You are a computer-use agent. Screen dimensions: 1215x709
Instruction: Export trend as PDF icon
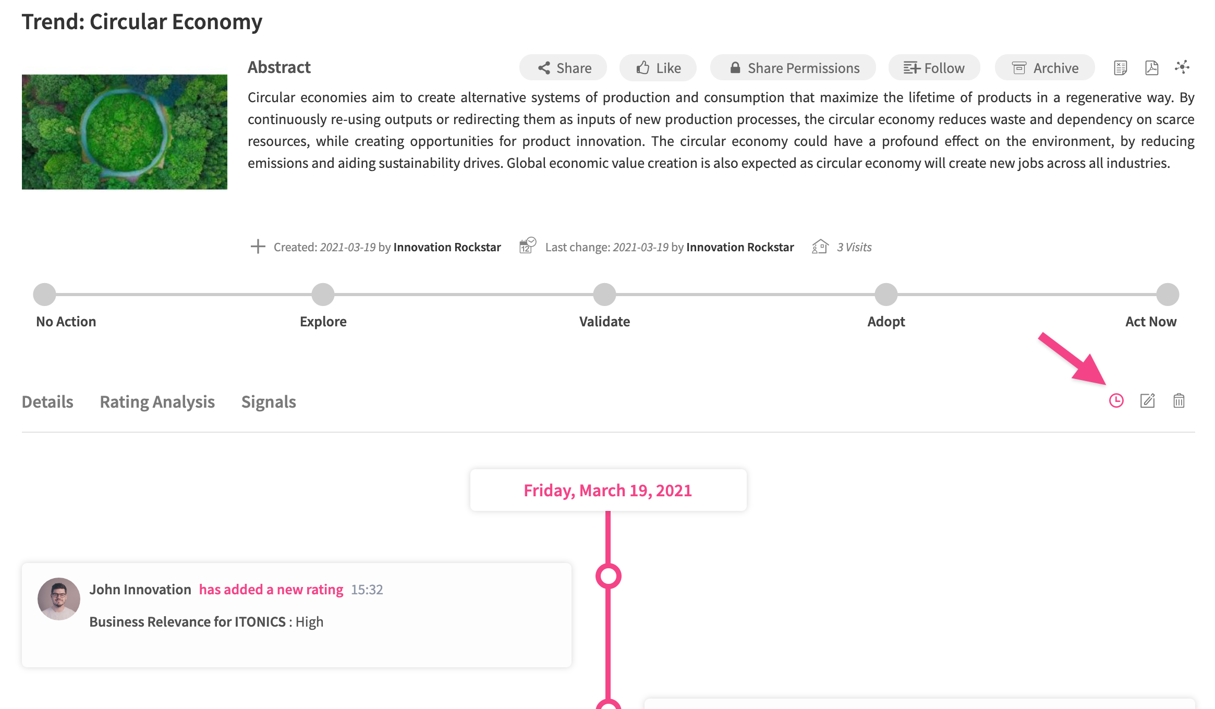pyautogui.click(x=1151, y=68)
